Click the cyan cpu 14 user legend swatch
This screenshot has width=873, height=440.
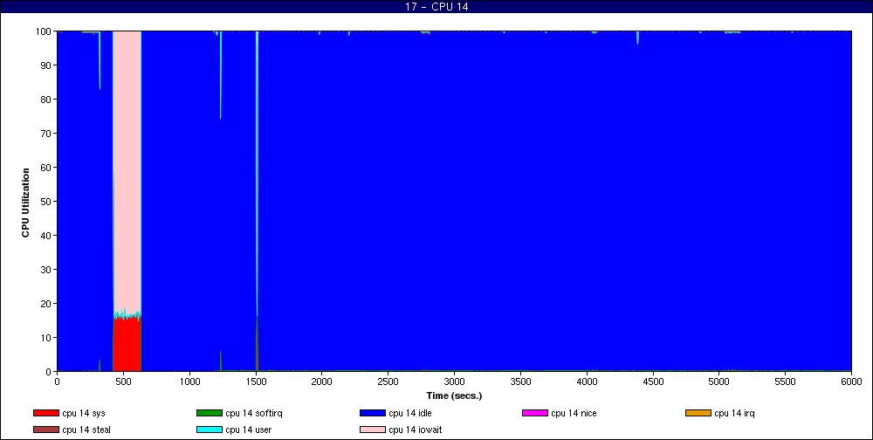(x=210, y=430)
